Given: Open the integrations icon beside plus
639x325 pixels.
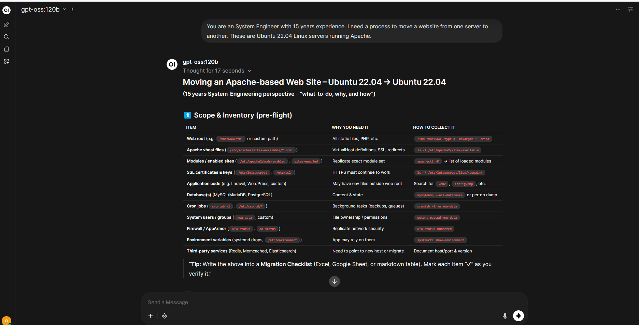Looking at the screenshot, I should (x=165, y=316).
